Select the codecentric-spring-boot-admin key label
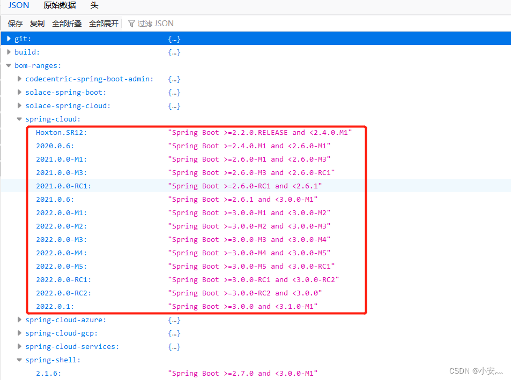The height and width of the screenshot is (380, 511). tap(90, 79)
